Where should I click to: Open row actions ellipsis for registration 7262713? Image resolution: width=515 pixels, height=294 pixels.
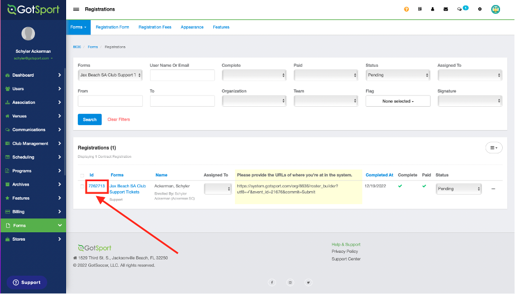pos(493,189)
